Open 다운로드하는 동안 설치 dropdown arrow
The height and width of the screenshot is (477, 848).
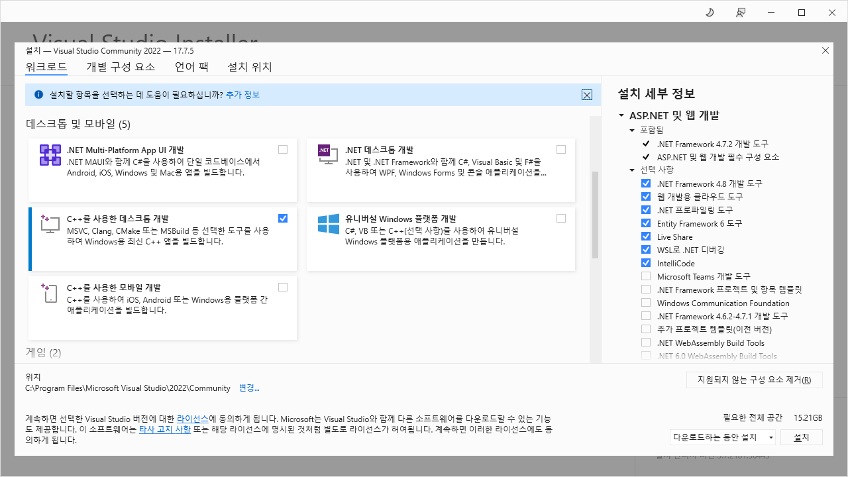(770, 437)
